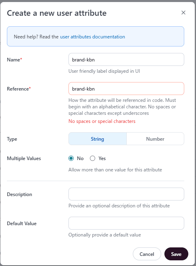This screenshot has width=196, height=266.
Task: Click the 'Optionally provide a default value' hint
Action: point(105,235)
